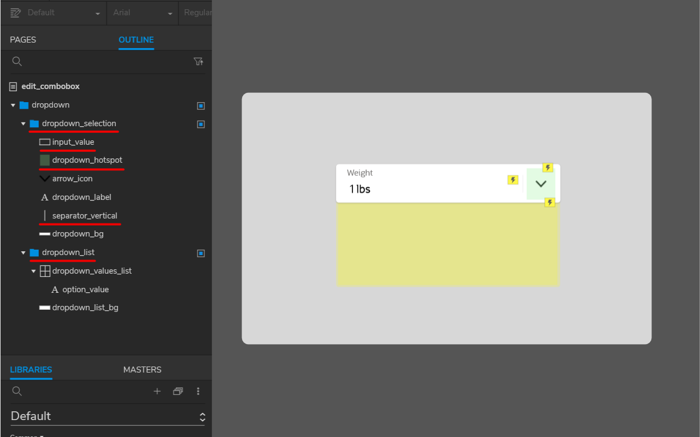The width and height of the screenshot is (700, 437).
Task: Click the green dropdown_hotspot swatch icon
Action: pyautogui.click(x=45, y=160)
